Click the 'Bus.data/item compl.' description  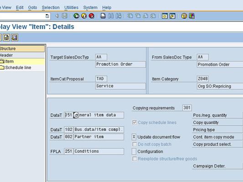[x=99, y=129]
